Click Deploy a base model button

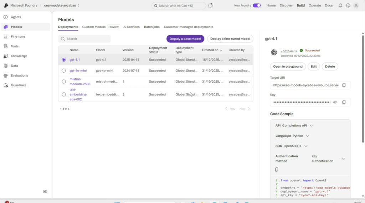pyautogui.click(x=185, y=39)
